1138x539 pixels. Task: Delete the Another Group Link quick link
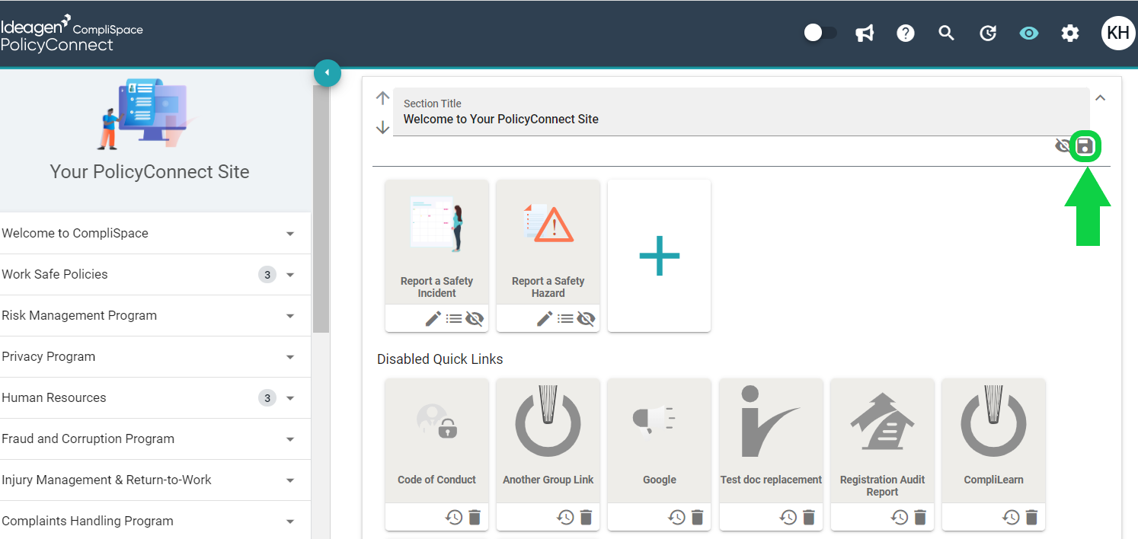586,517
